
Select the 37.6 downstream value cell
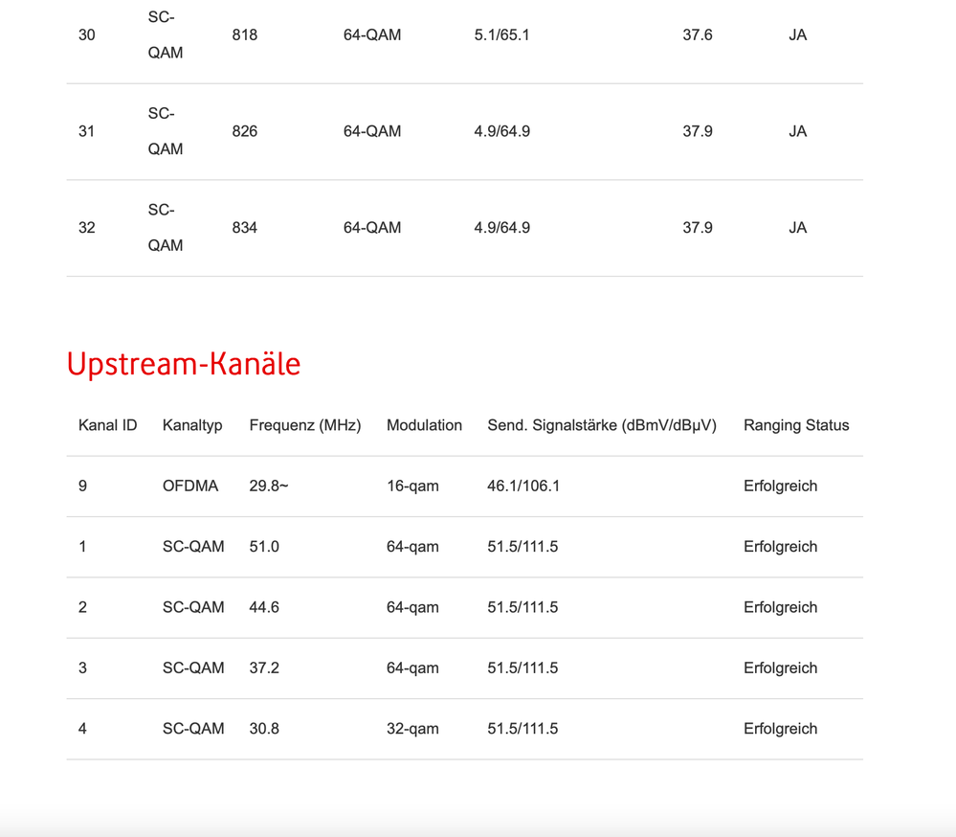[x=697, y=35]
